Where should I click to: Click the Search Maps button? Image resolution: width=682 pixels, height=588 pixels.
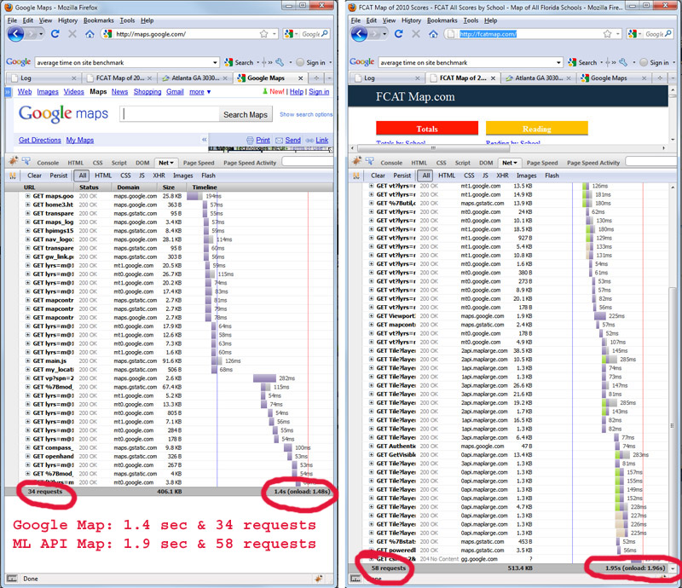click(x=246, y=115)
